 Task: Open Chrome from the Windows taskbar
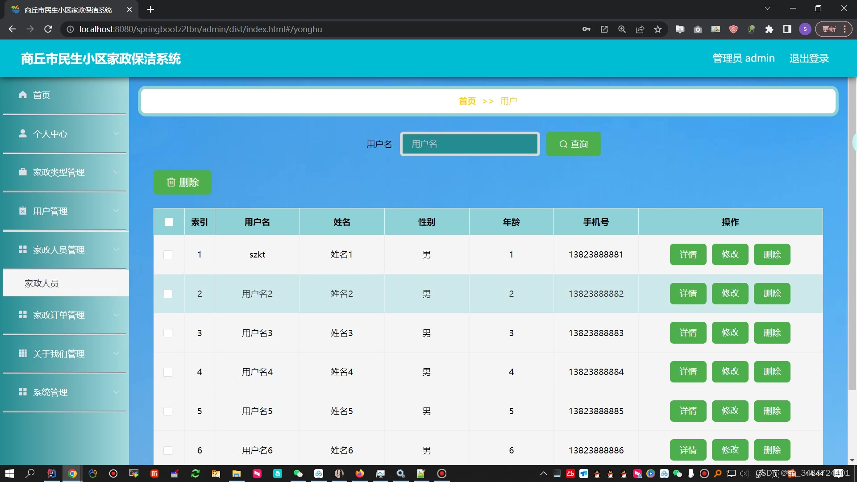72,474
